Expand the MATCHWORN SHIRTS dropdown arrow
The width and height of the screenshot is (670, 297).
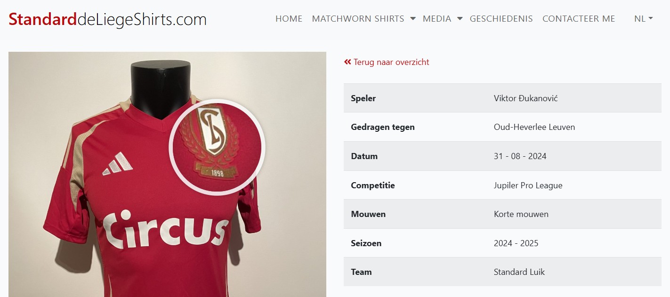413,19
